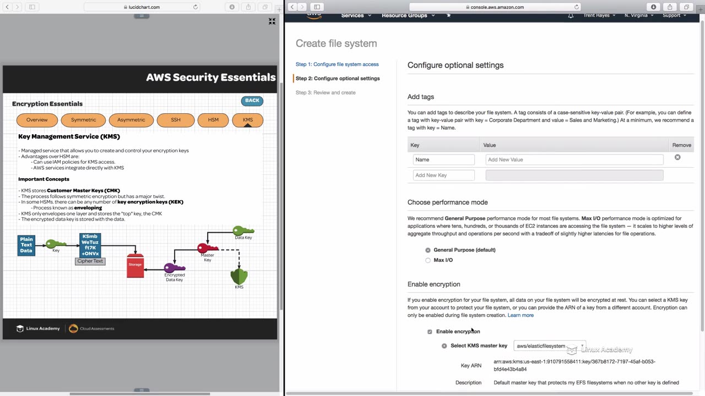Click the green KMS shield icon
This screenshot has height=396, width=705.
(239, 276)
